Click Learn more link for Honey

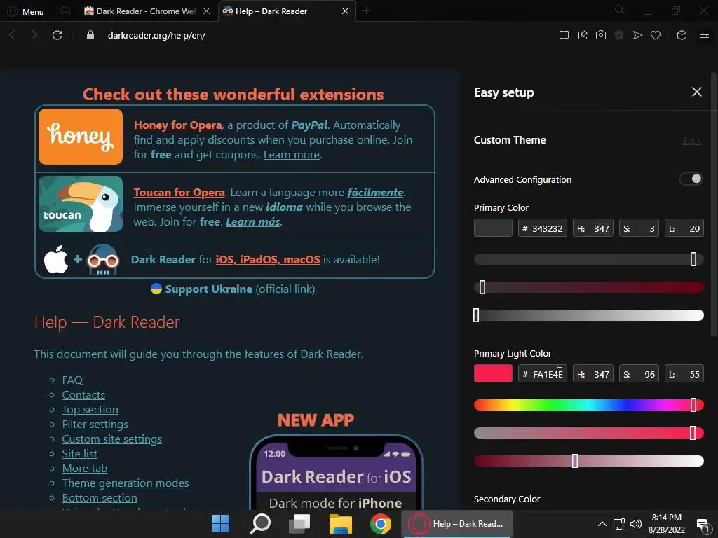pos(291,155)
